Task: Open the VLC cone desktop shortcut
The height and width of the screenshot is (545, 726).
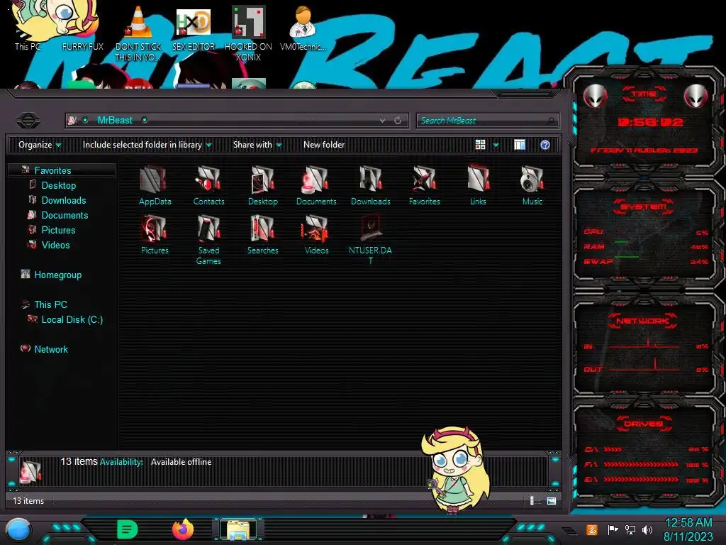Action: [138, 33]
